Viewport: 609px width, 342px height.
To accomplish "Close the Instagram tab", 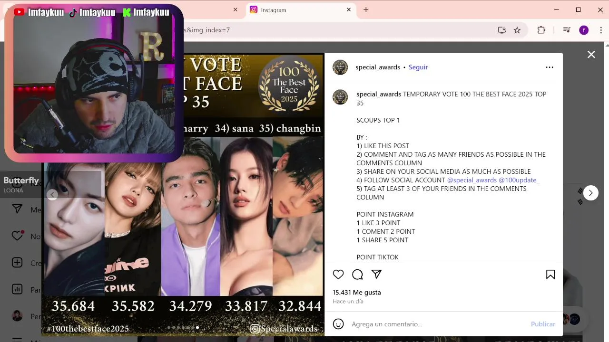I will point(349,9).
